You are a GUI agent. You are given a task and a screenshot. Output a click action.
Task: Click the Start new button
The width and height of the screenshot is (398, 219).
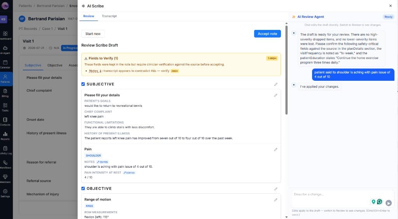click(x=93, y=34)
